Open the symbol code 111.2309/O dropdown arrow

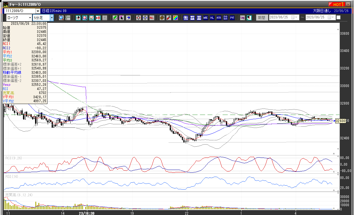pyautogui.click(x=38, y=11)
